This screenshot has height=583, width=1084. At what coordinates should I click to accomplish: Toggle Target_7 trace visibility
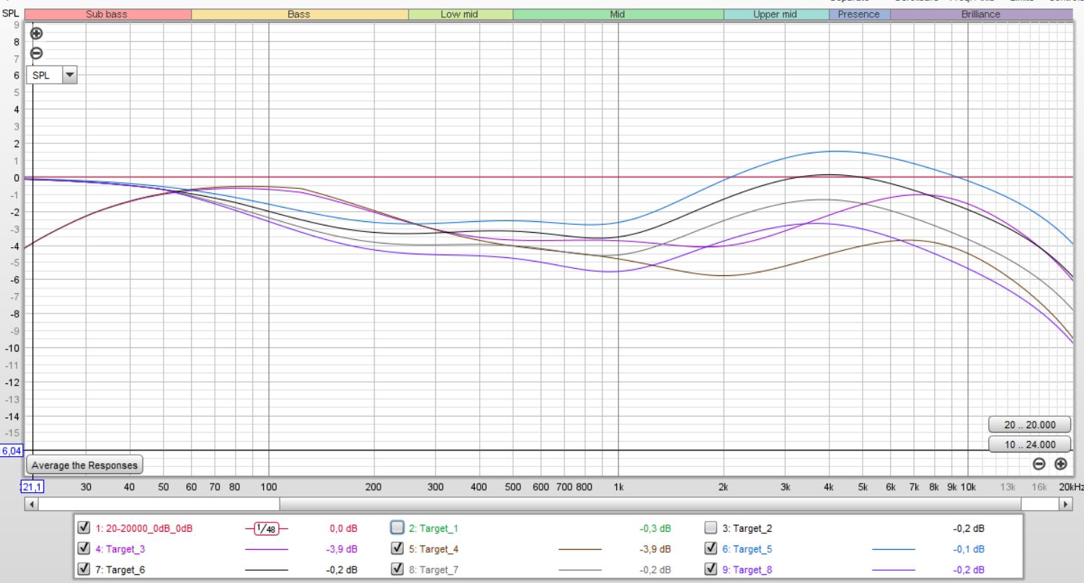[x=397, y=569]
